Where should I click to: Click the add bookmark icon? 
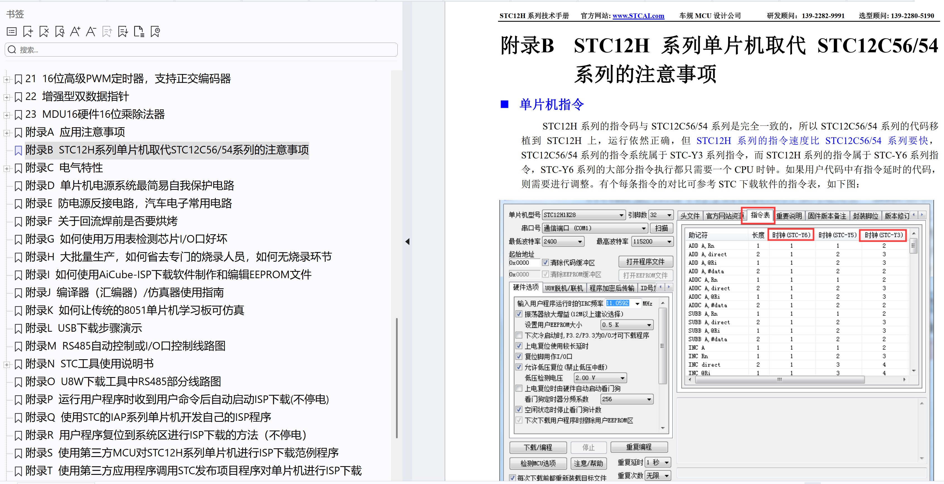pos(28,32)
